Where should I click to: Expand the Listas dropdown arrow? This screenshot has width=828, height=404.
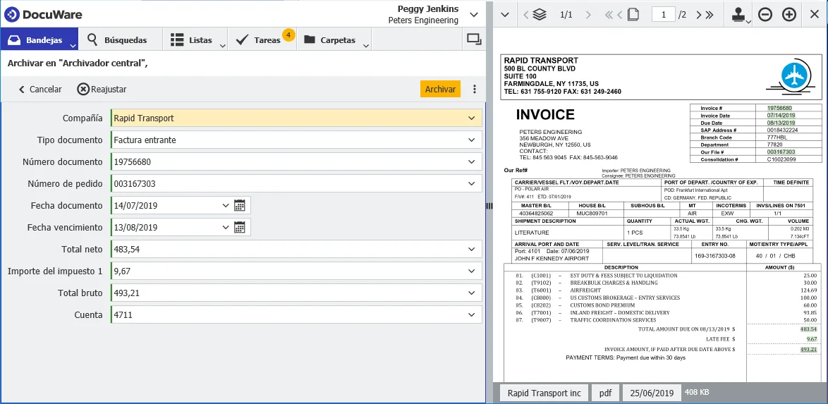point(223,45)
